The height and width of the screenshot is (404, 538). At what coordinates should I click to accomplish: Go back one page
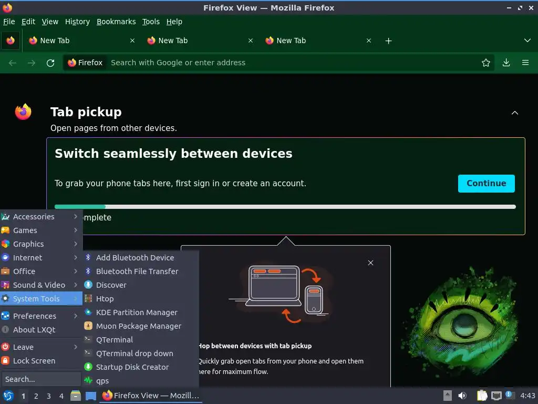13,63
